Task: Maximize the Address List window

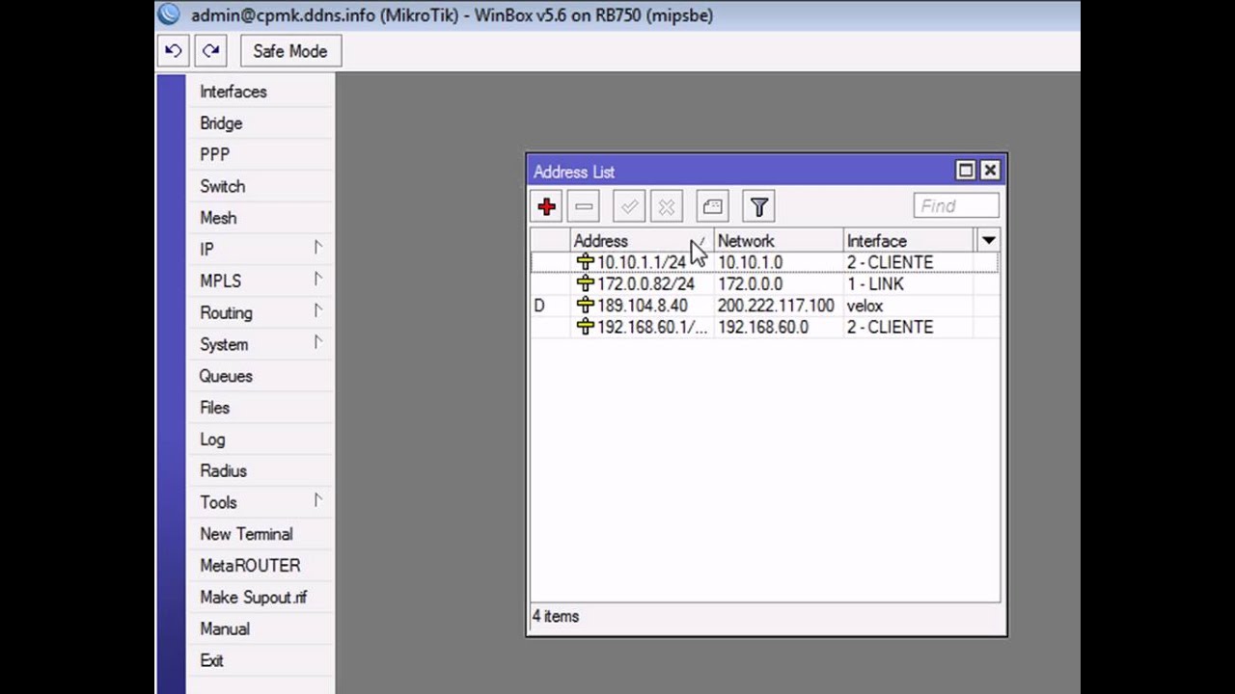Action: tap(966, 171)
